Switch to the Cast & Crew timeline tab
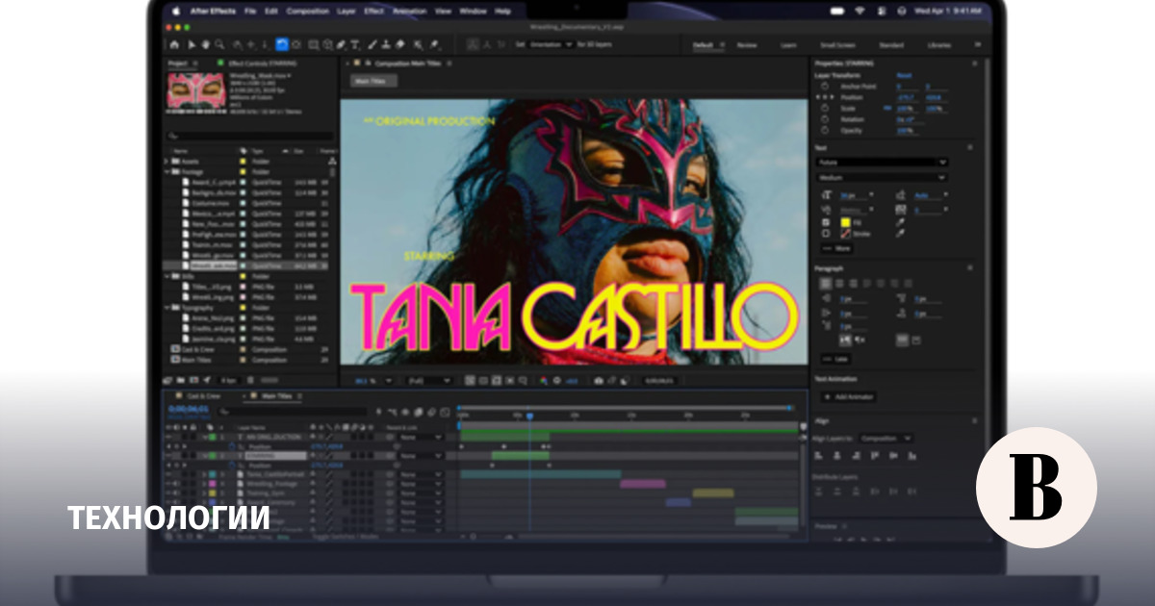This screenshot has height=606, width=1155. pos(203,396)
